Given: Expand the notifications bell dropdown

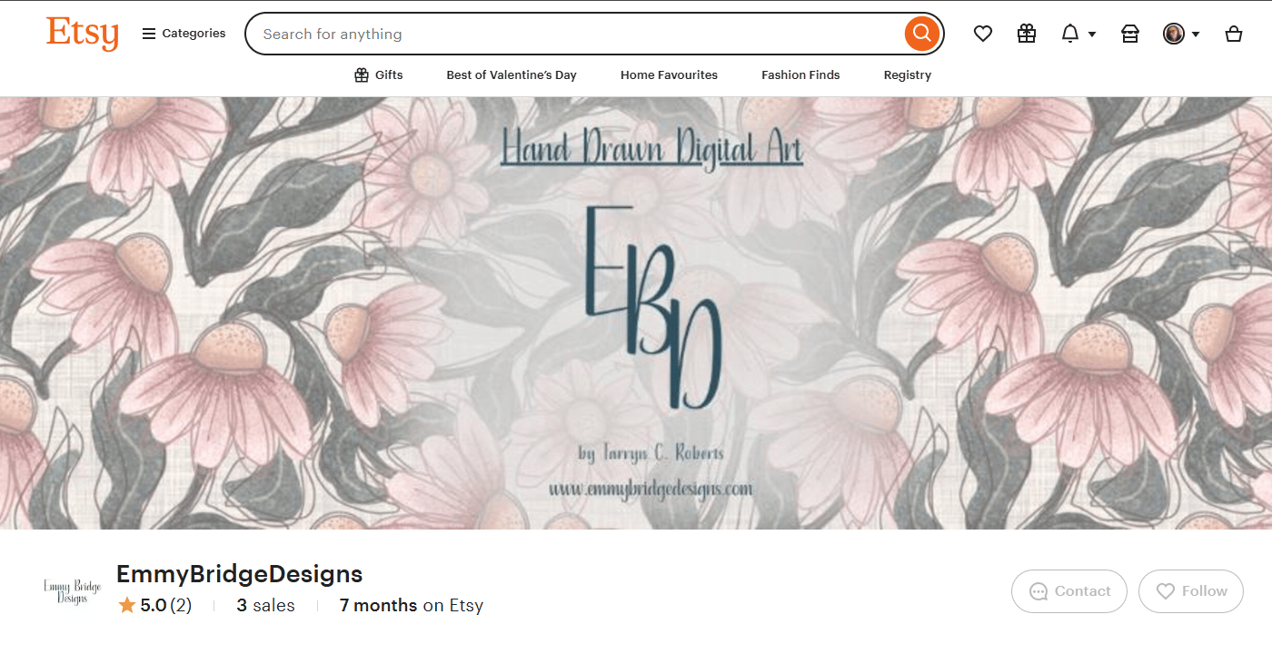Looking at the screenshot, I should click(1078, 34).
